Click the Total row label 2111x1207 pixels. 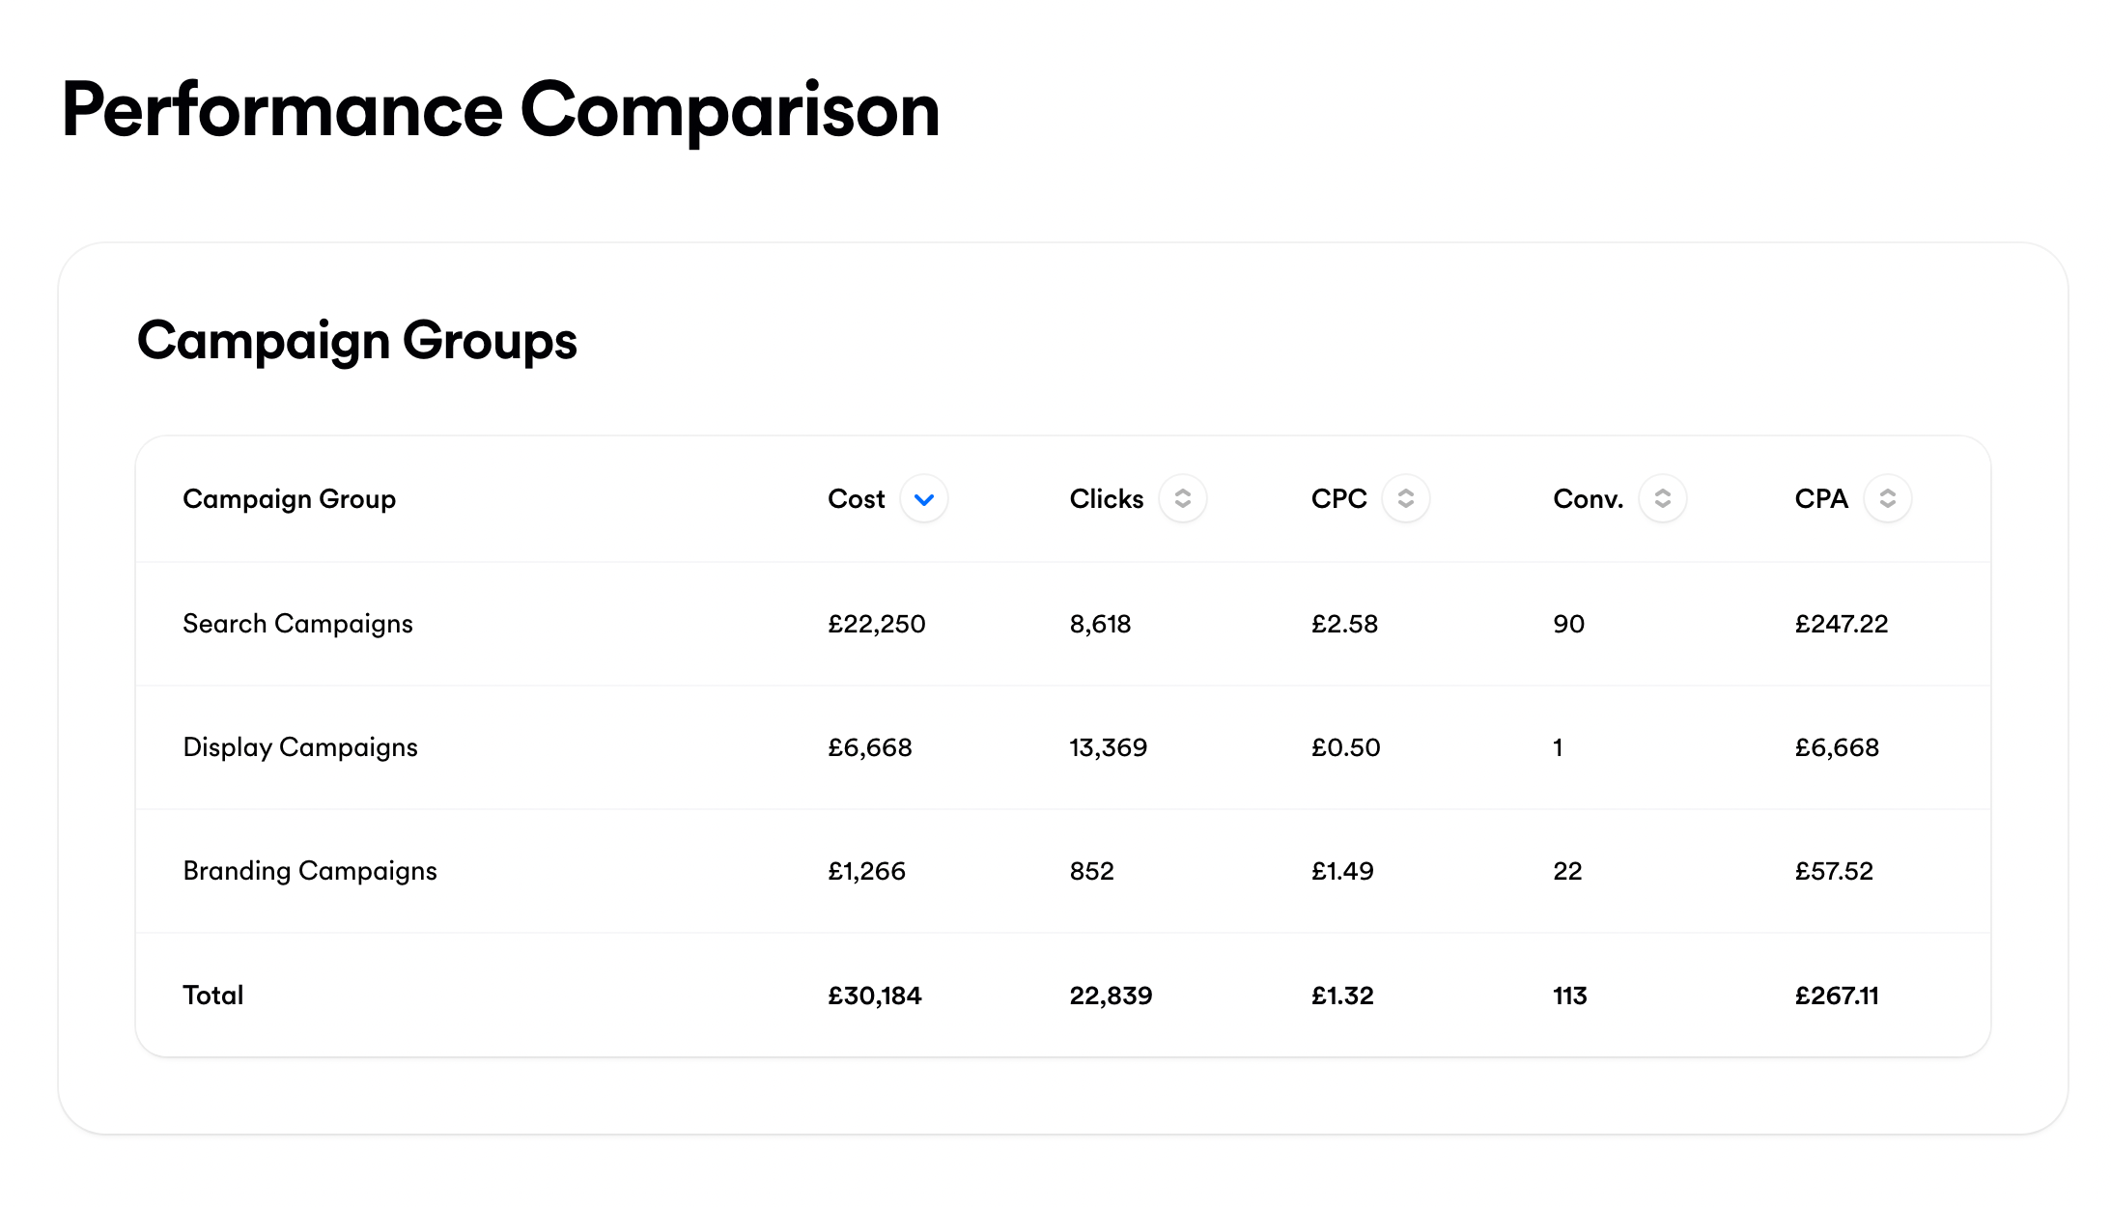[212, 996]
